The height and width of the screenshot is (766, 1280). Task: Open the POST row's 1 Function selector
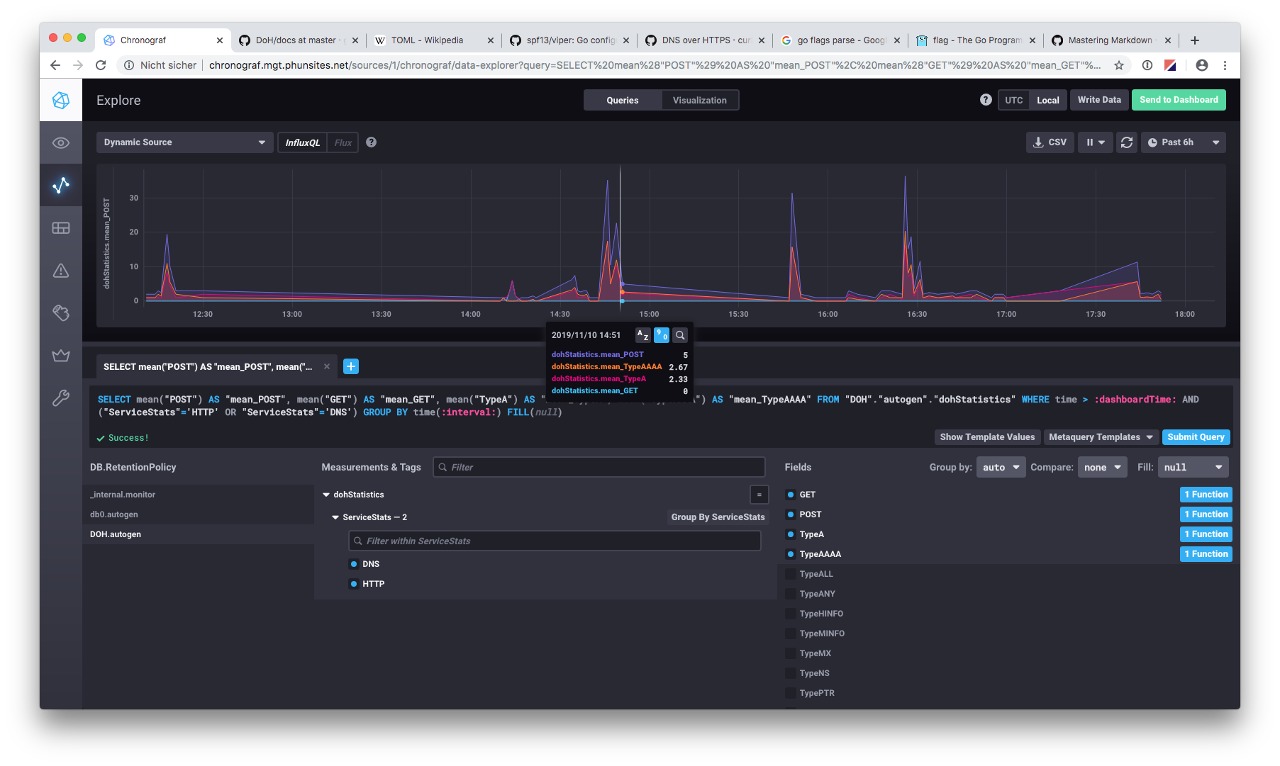pyautogui.click(x=1206, y=514)
